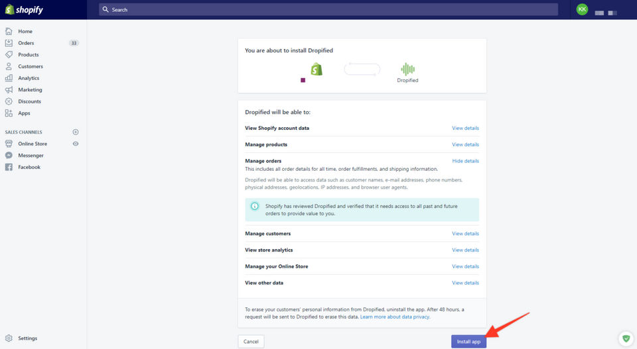Expand View details for Manage products
The image size is (637, 349).
tap(466, 145)
